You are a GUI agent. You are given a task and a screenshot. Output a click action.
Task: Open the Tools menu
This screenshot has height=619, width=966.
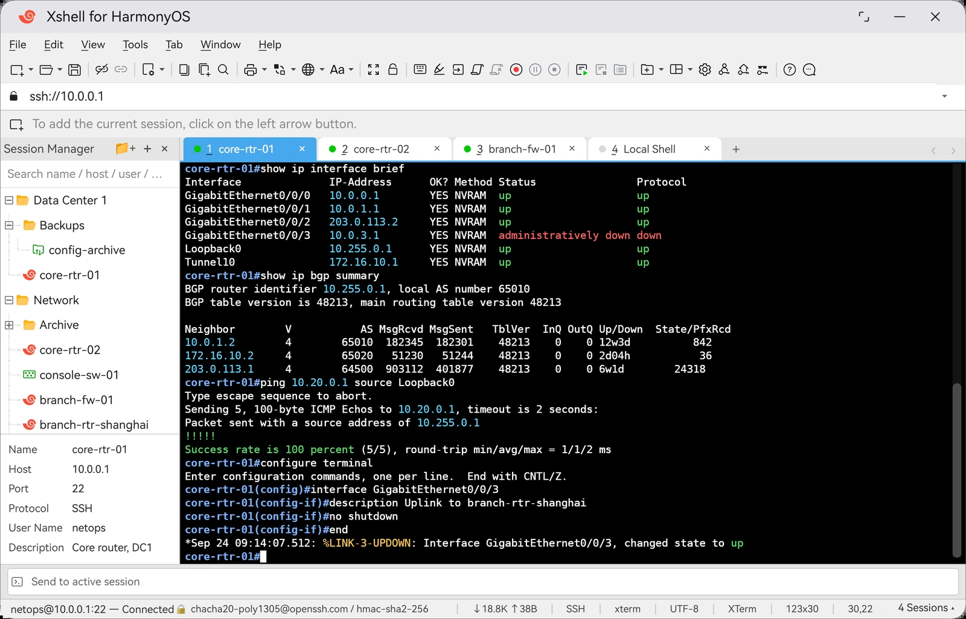click(x=135, y=45)
